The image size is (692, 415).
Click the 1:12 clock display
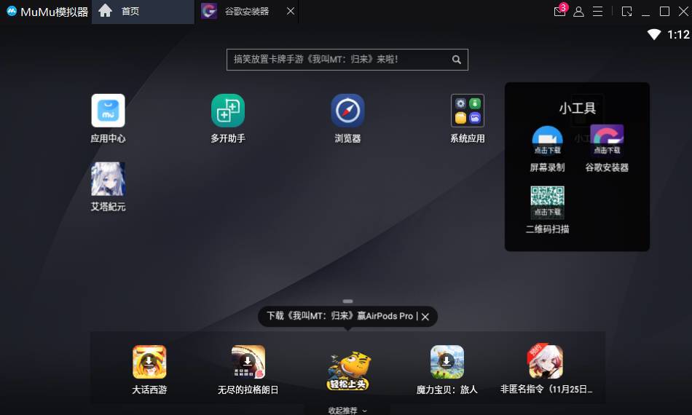[x=678, y=34]
